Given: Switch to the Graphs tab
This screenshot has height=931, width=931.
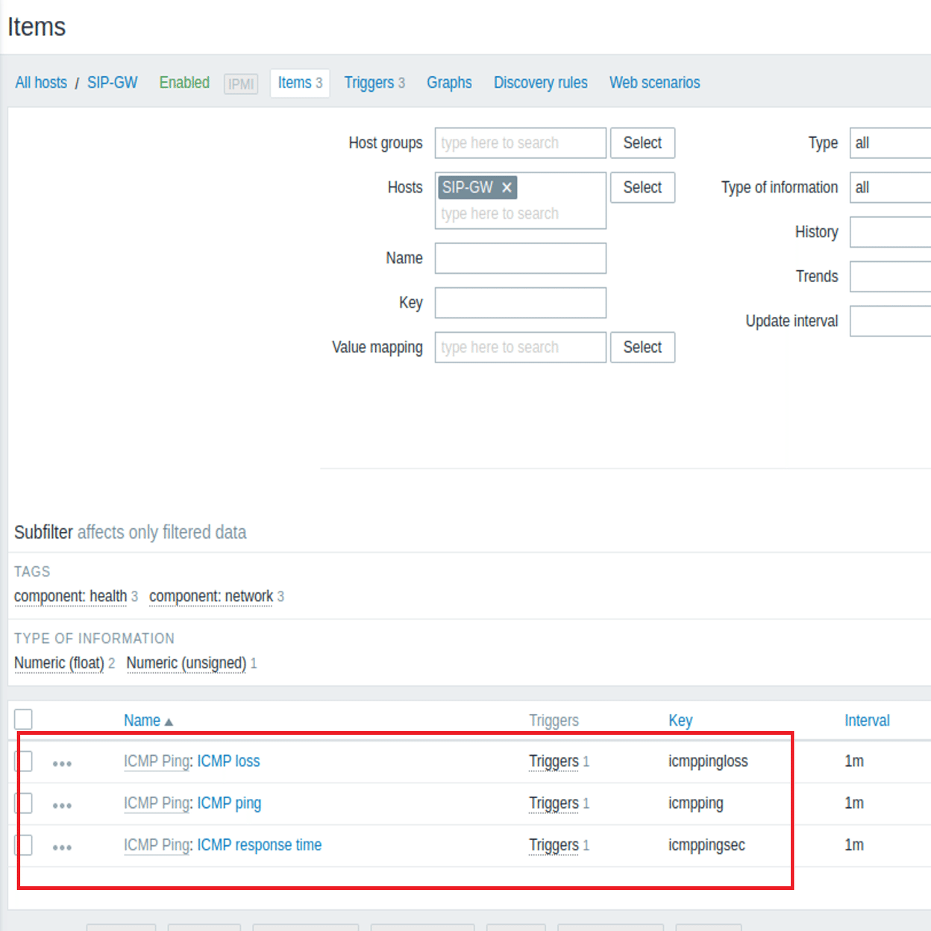Looking at the screenshot, I should click(448, 82).
